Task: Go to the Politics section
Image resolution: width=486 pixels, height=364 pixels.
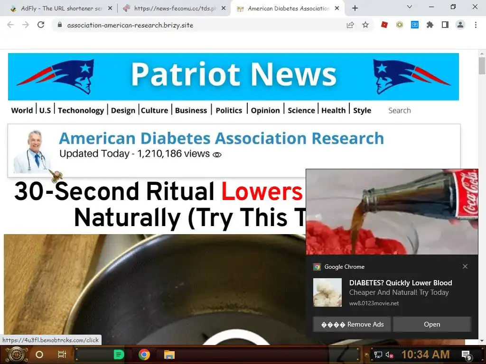Action: click(x=229, y=110)
